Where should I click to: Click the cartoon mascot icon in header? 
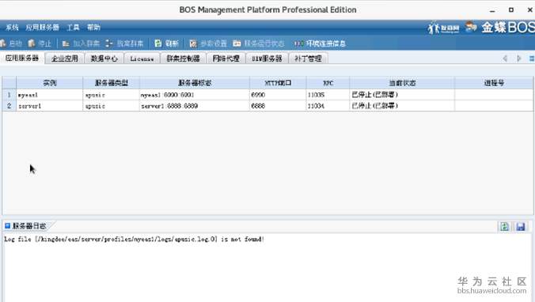[x=471, y=27]
